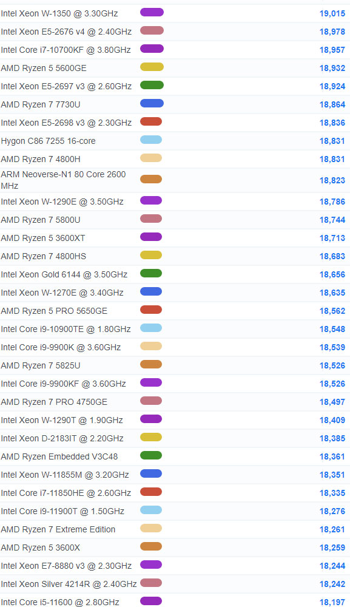Click score 18,548 for Core i9-10900TE

pos(332,329)
